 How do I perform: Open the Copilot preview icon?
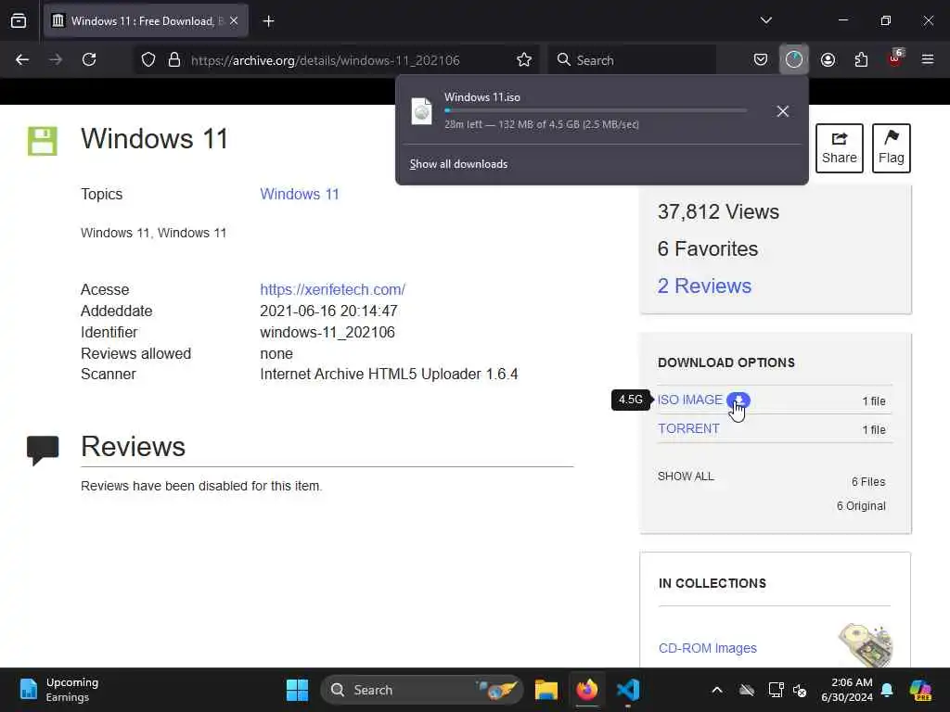920,690
